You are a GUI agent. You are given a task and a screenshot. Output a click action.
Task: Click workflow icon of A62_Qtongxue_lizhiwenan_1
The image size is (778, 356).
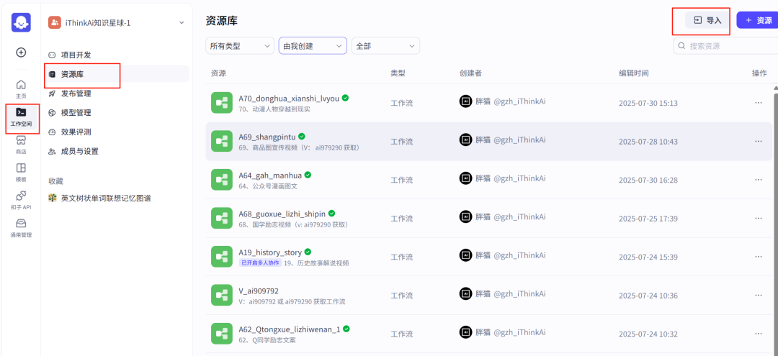pyautogui.click(x=221, y=334)
